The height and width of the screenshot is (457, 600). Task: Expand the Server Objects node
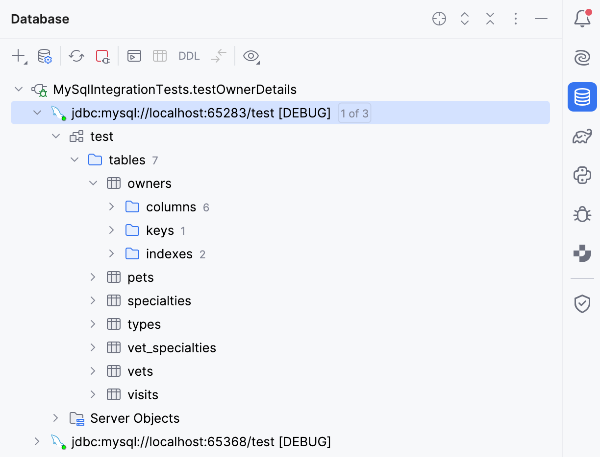(55, 418)
